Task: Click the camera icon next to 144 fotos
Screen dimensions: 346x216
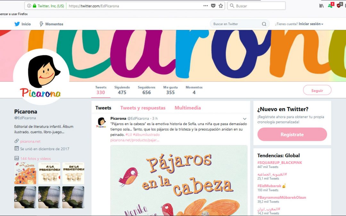Action: pyautogui.click(x=17, y=158)
